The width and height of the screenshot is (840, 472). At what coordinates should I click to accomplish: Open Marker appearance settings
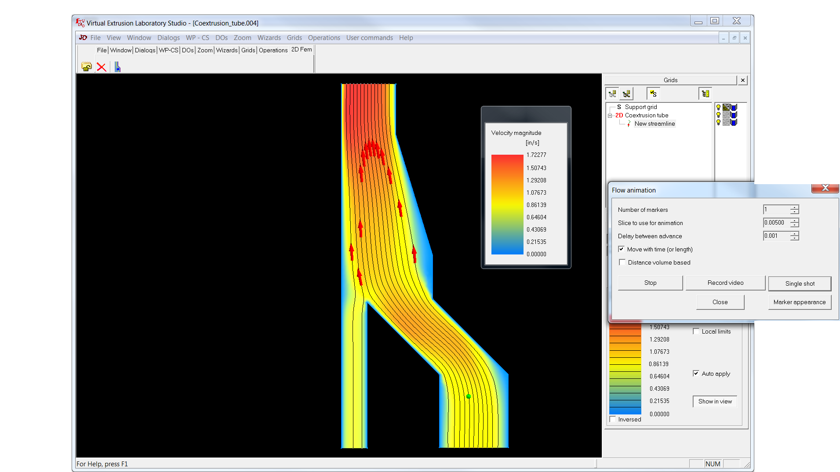coord(800,302)
